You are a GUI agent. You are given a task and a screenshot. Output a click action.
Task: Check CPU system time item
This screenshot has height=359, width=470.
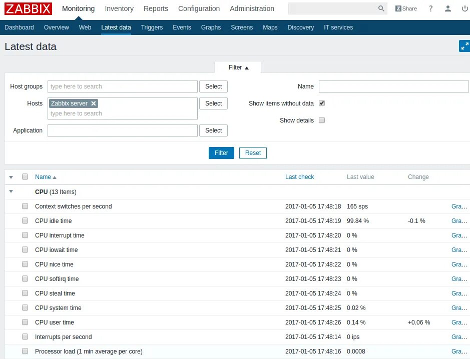pos(25,308)
